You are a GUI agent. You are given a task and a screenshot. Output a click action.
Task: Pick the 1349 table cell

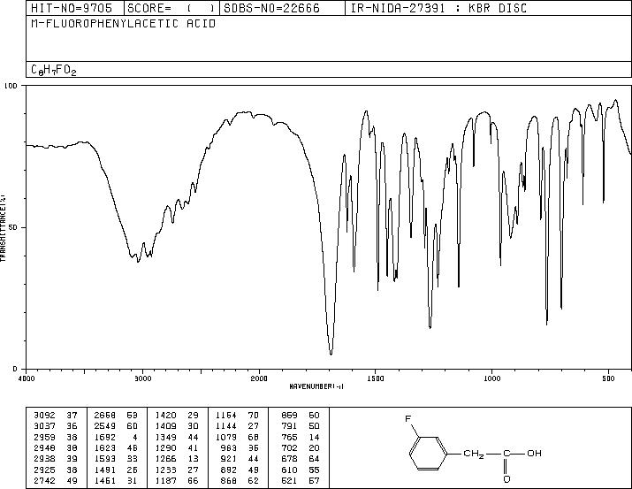165,437
